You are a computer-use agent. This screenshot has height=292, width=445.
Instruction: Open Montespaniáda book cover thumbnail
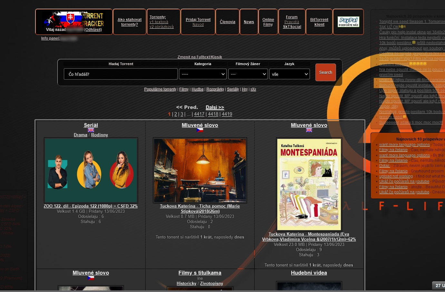point(309,184)
